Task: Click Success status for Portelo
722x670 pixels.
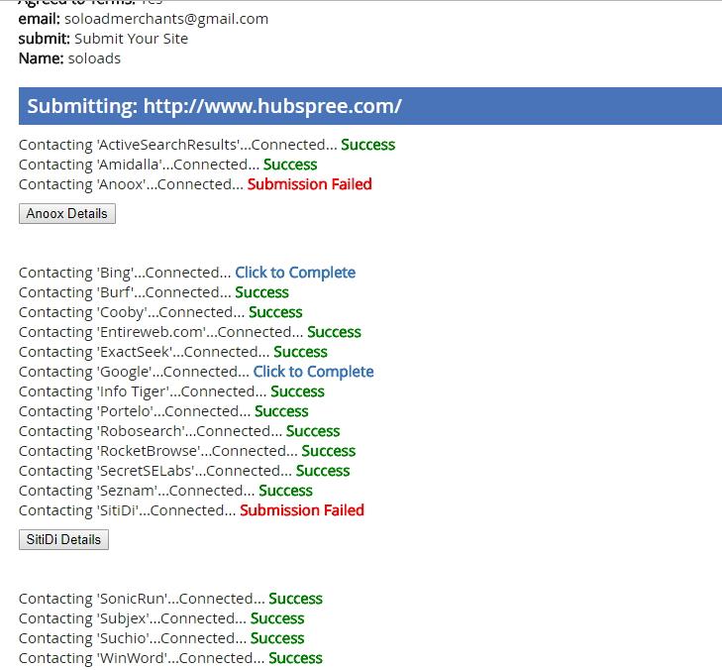Action: [281, 411]
